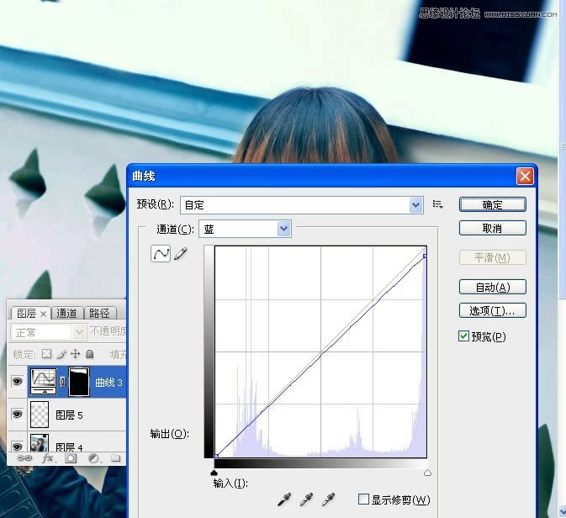Click the 自动 auto button

[x=492, y=287]
